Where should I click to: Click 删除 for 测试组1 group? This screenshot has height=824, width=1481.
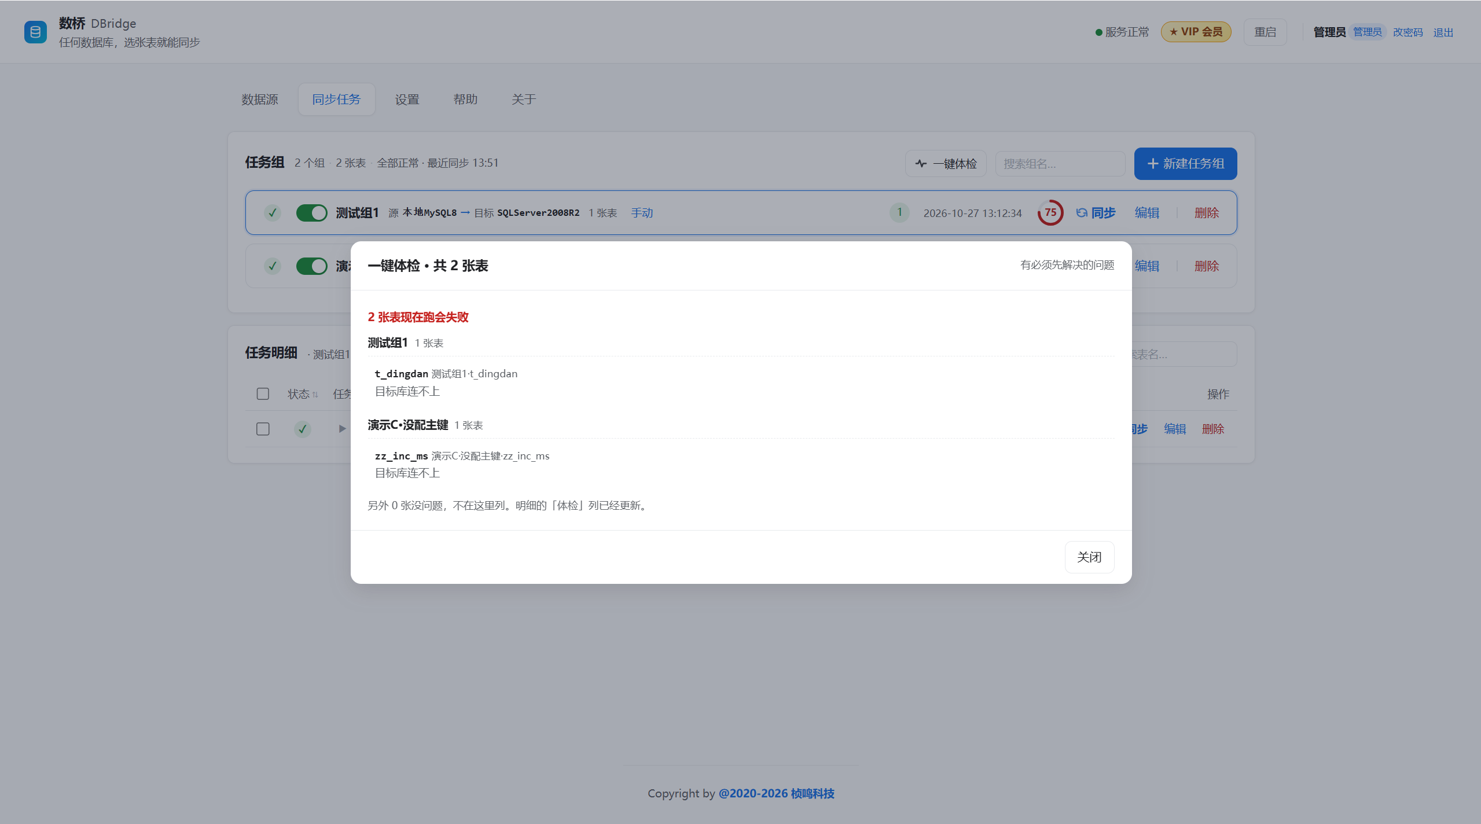(x=1207, y=213)
